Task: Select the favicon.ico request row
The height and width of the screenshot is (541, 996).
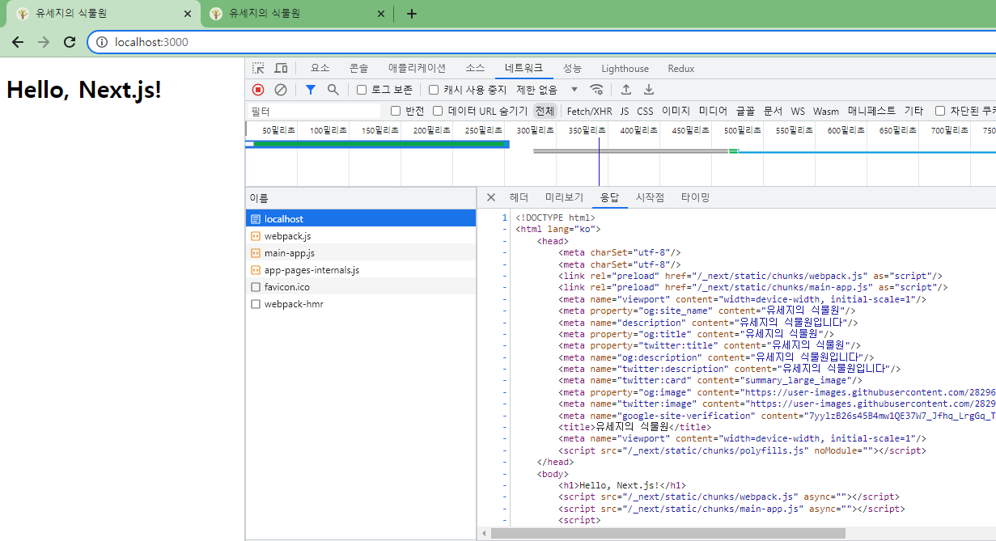Action: click(361, 287)
